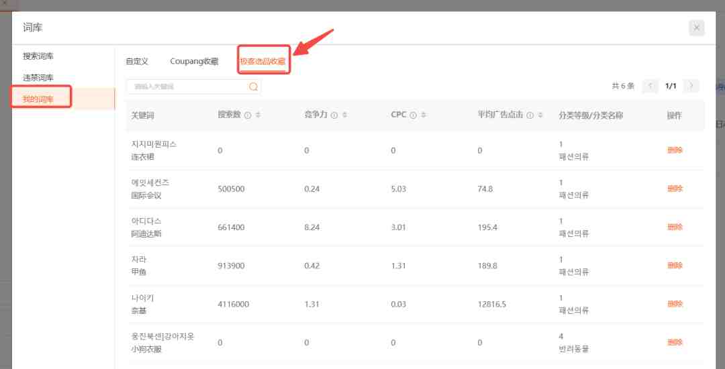Select keyword text 奈基
Image resolution: width=725 pixels, height=369 pixels.
[139, 311]
